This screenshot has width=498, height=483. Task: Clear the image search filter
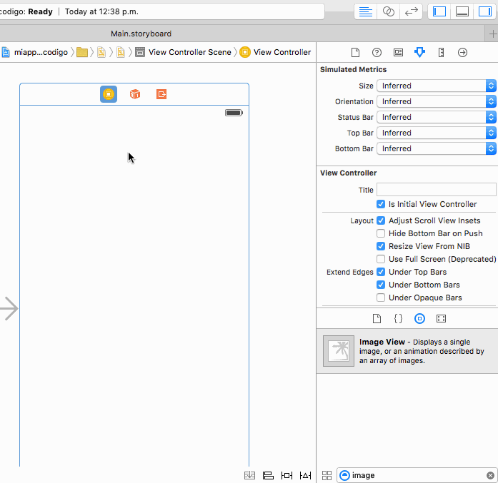point(490,475)
